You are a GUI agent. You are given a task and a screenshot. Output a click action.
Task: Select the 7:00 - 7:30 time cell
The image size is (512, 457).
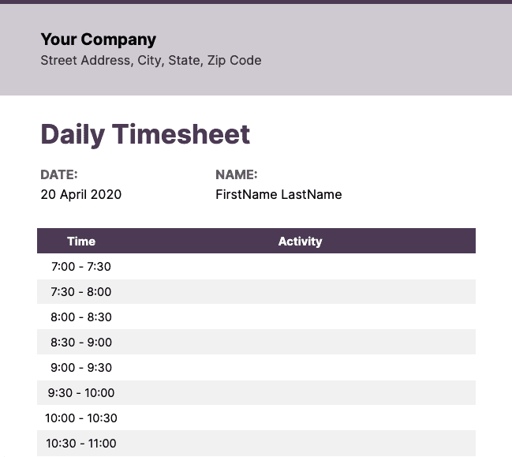81,267
